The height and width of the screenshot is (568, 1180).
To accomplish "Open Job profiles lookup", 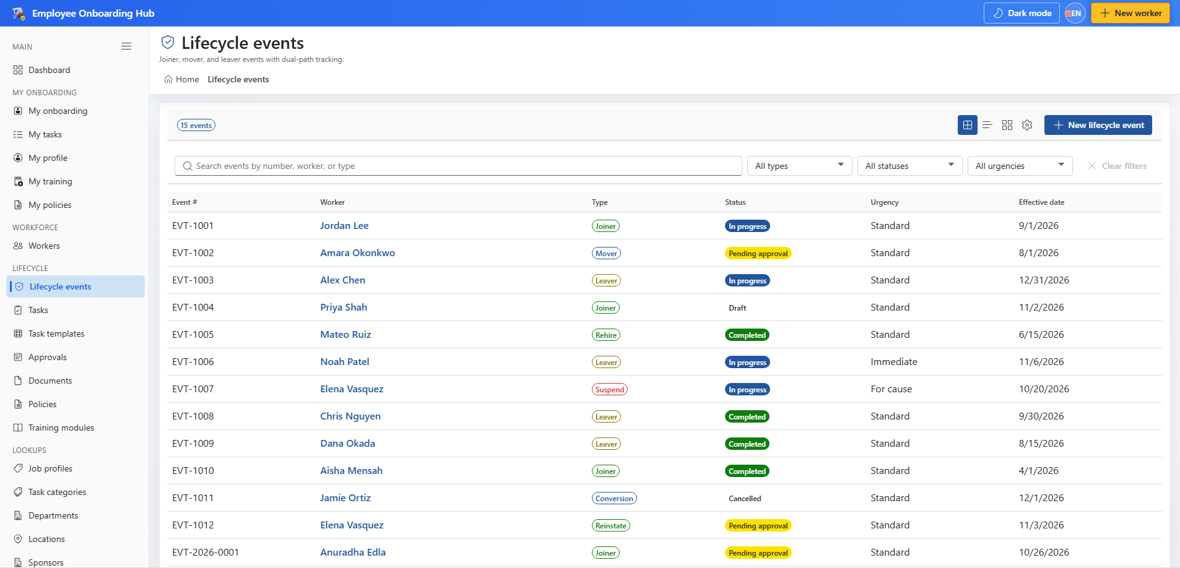I will (76, 468).
